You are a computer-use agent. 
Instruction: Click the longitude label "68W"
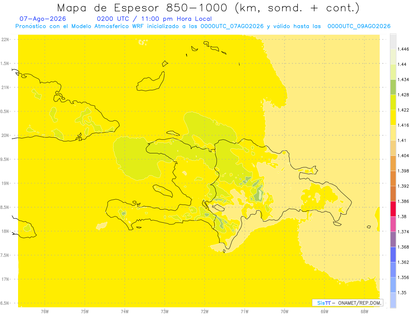point(364,312)
